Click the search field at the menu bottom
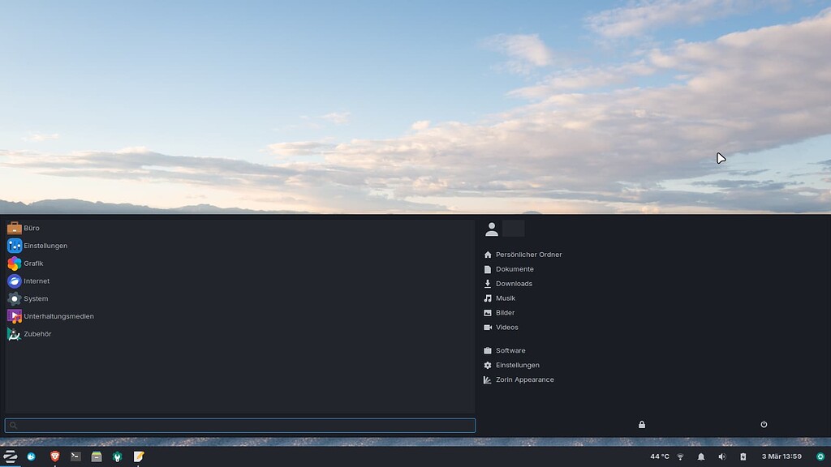Image resolution: width=831 pixels, height=467 pixels. point(239,425)
